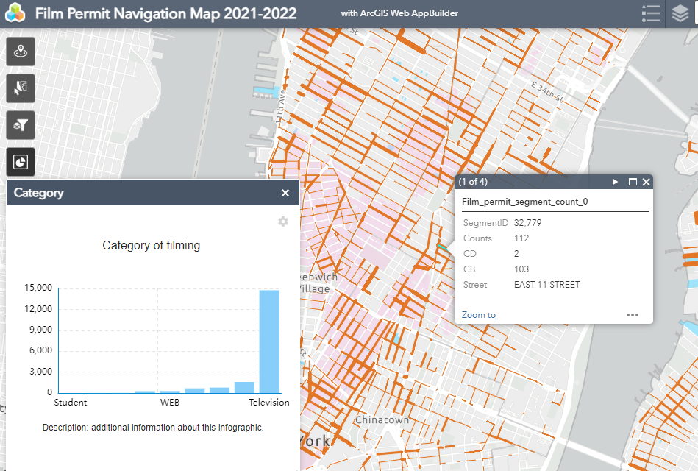Image resolution: width=698 pixels, height=471 pixels.
Task: Maximize the feature popup
Action: pos(633,182)
